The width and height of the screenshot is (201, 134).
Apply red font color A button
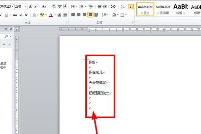coord(51,15)
